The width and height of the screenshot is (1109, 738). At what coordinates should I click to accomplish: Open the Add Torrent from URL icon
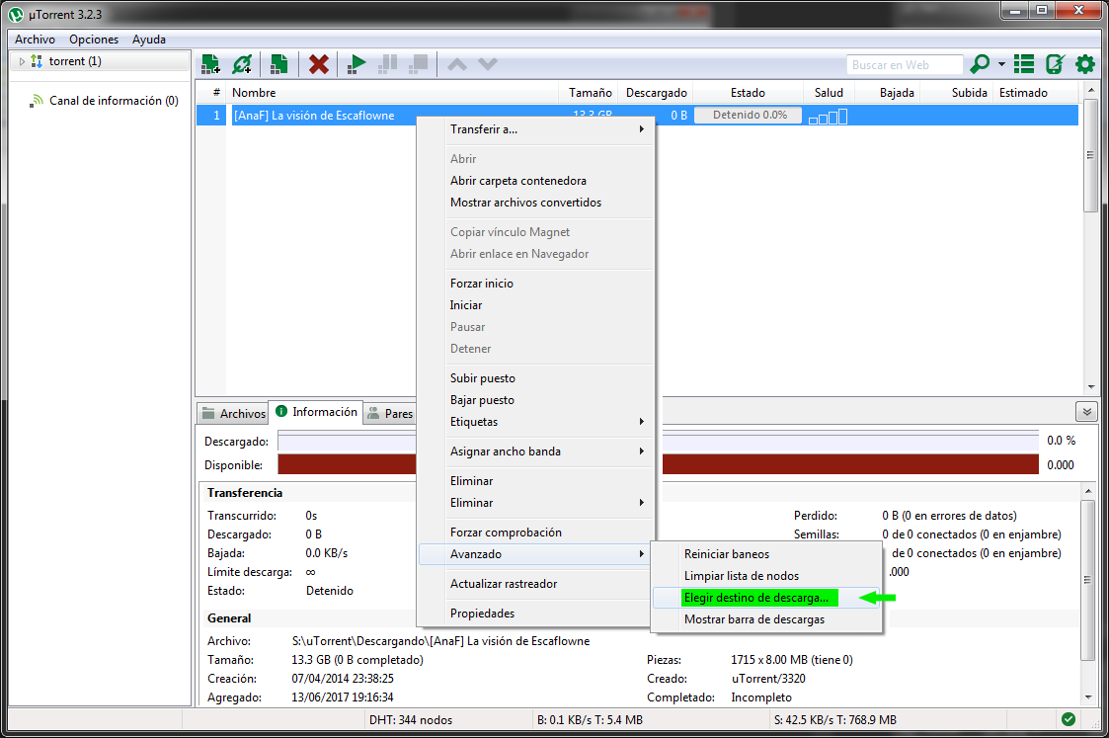pos(242,63)
